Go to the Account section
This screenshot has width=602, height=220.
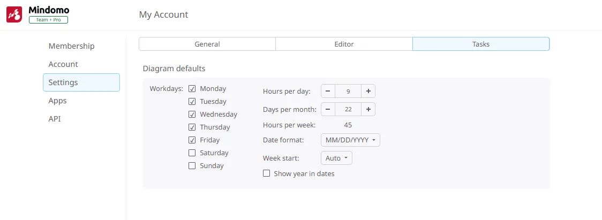tap(63, 64)
